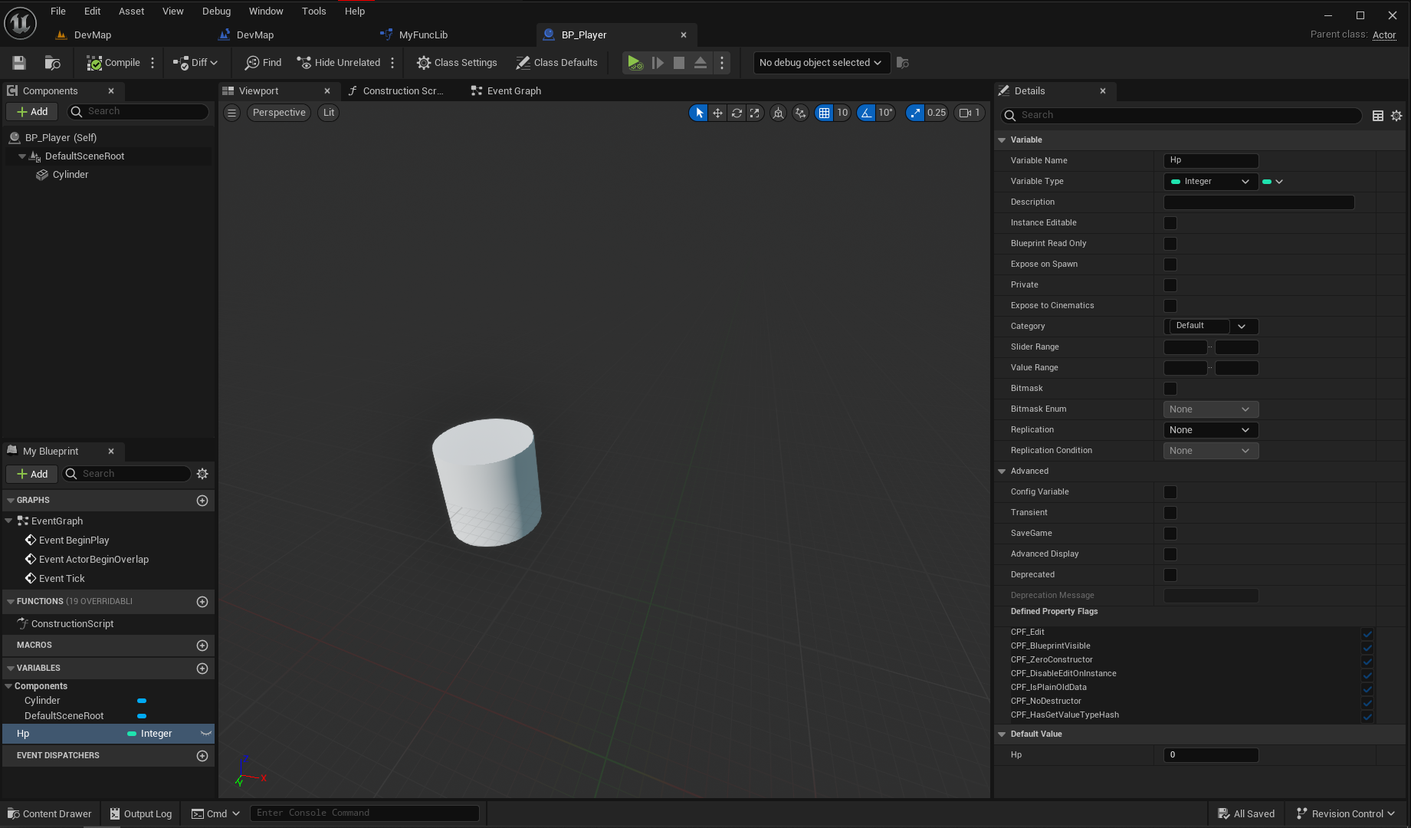Open the Tools menu
This screenshot has height=828, width=1411.
coord(313,11)
